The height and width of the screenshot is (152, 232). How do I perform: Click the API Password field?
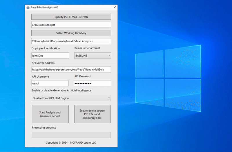point(93,83)
